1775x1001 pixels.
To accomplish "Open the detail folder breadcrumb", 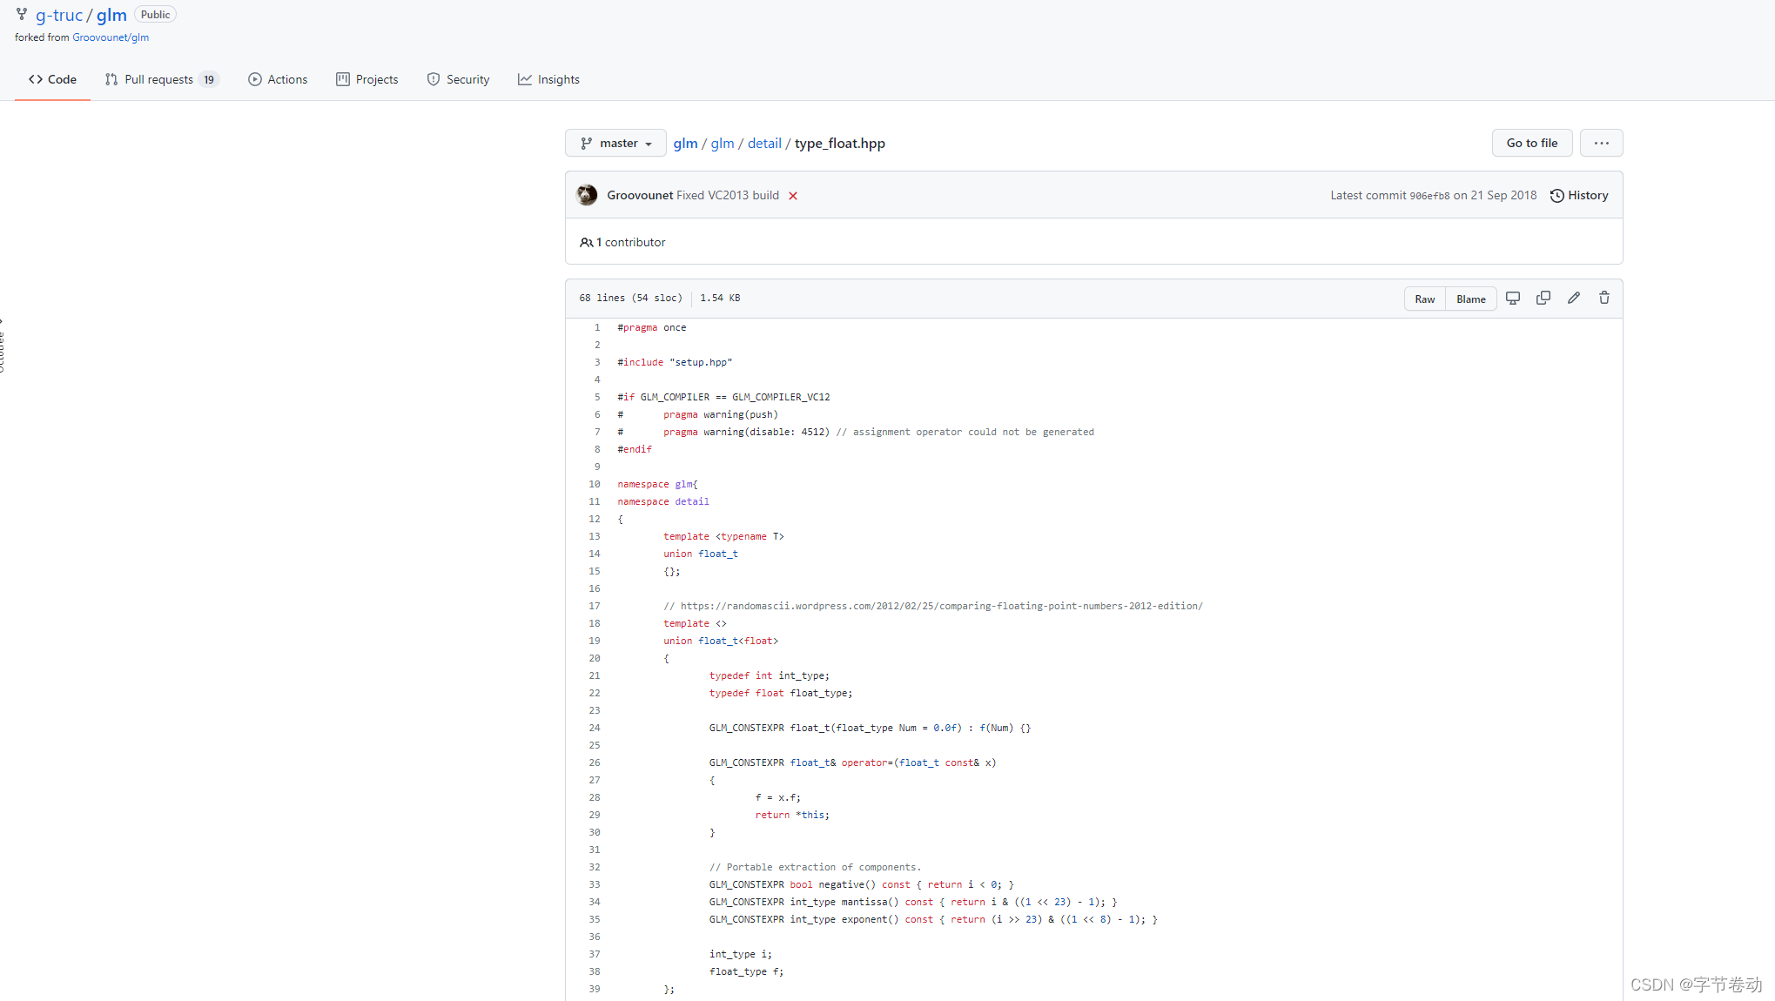I will [x=764, y=144].
